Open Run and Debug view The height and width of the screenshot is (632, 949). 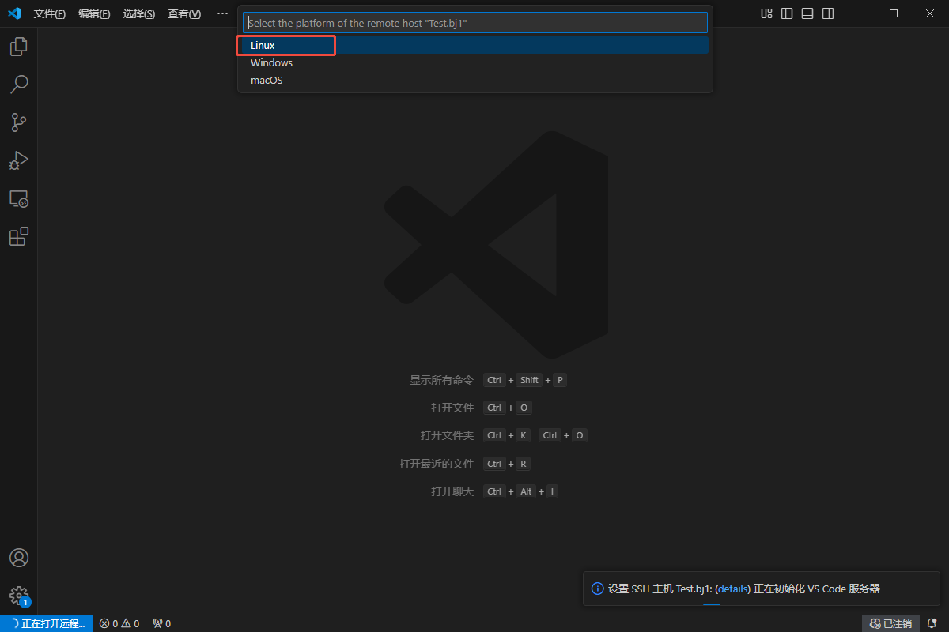tap(18, 160)
